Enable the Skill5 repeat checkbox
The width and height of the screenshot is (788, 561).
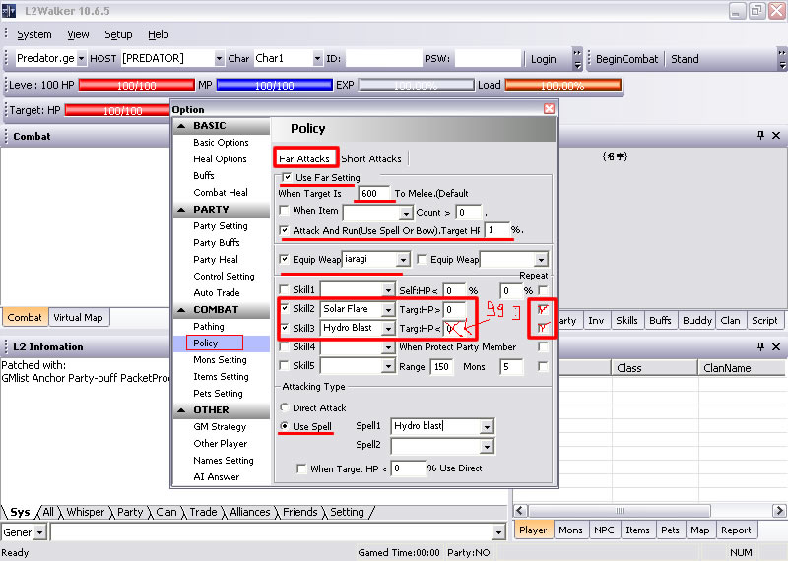point(543,366)
